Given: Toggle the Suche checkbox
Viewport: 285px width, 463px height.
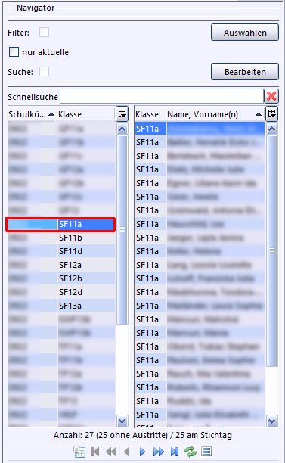Looking at the screenshot, I should click(x=45, y=71).
